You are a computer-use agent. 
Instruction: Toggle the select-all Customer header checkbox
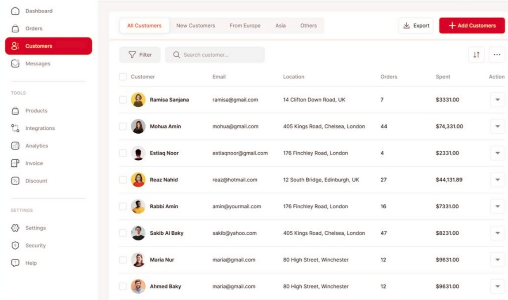coord(123,77)
